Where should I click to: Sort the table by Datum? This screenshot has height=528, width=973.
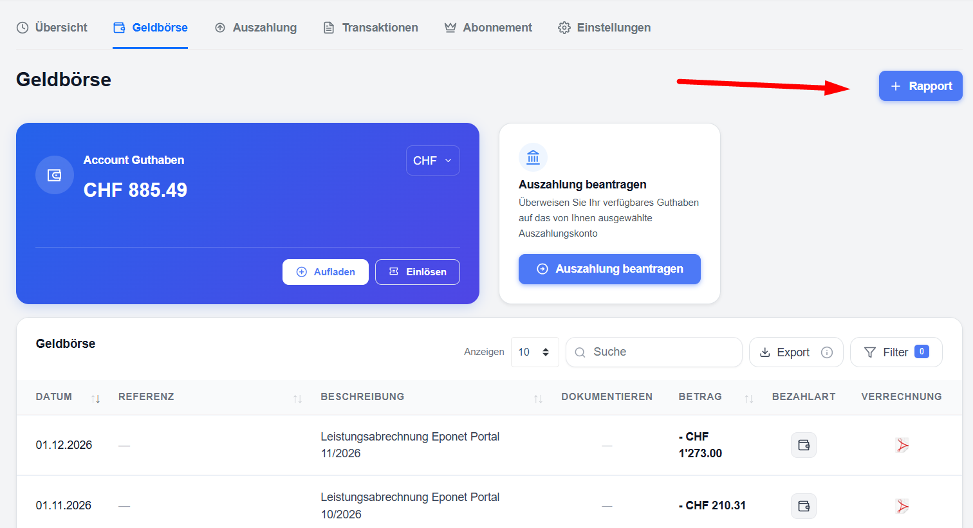[x=95, y=399]
